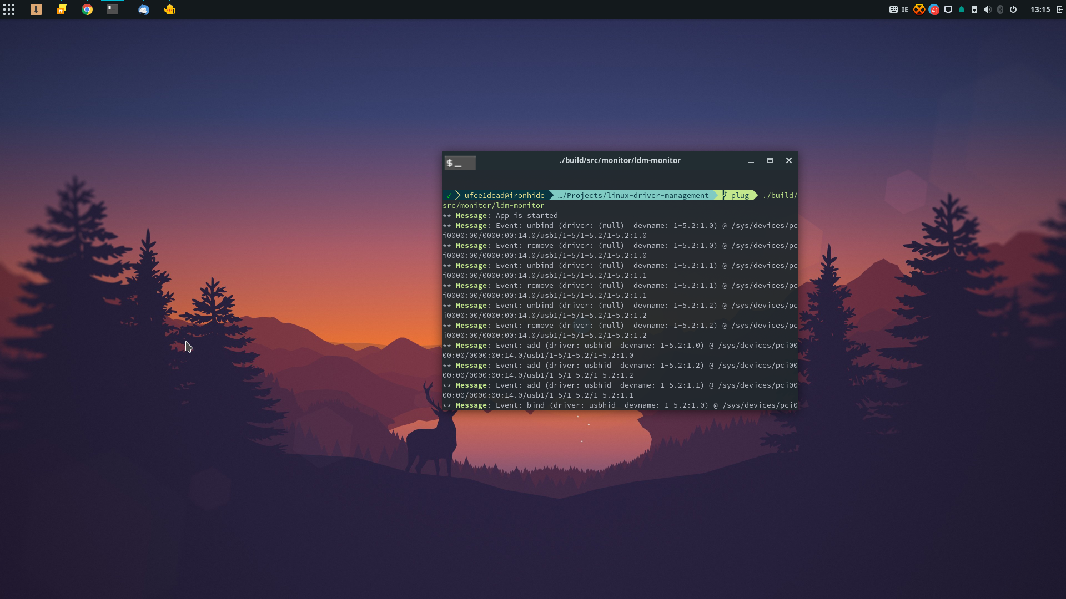Open the battery status indicator
Screen dimensions: 1066x599
(x=974, y=9)
